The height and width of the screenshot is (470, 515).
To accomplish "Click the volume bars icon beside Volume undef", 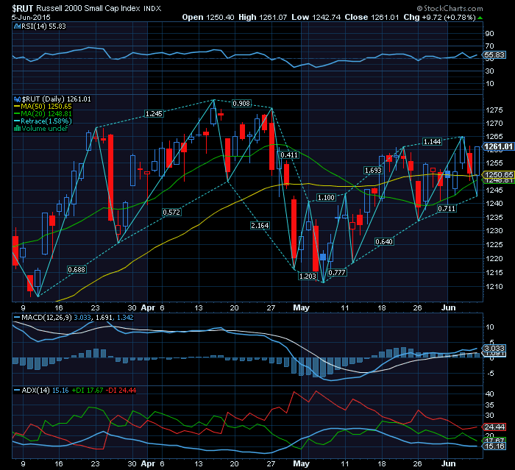I will coord(17,129).
